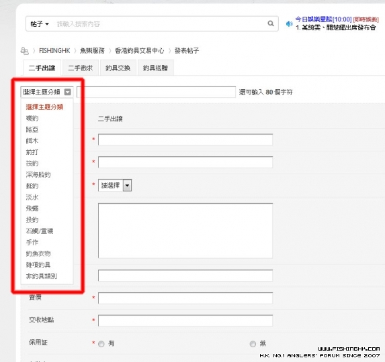This screenshot has width=385, height=362.
Task: Click the post title input field
Action: 156,92
